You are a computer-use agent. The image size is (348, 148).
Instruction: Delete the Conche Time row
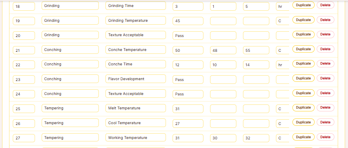point(325,64)
